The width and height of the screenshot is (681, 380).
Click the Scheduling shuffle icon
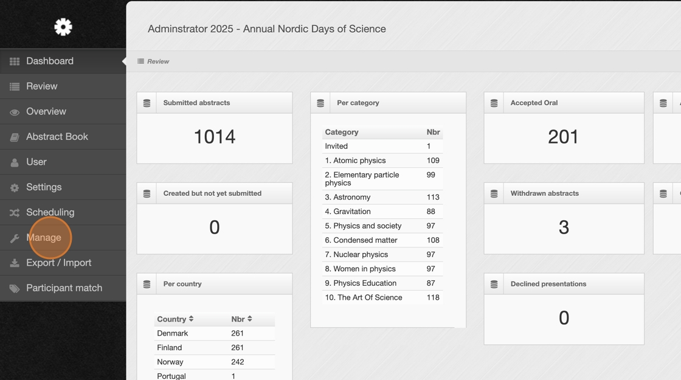(x=15, y=213)
